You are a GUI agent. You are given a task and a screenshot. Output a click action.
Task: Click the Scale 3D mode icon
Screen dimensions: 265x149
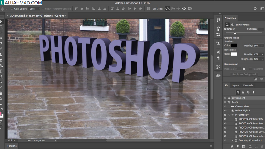190,9
